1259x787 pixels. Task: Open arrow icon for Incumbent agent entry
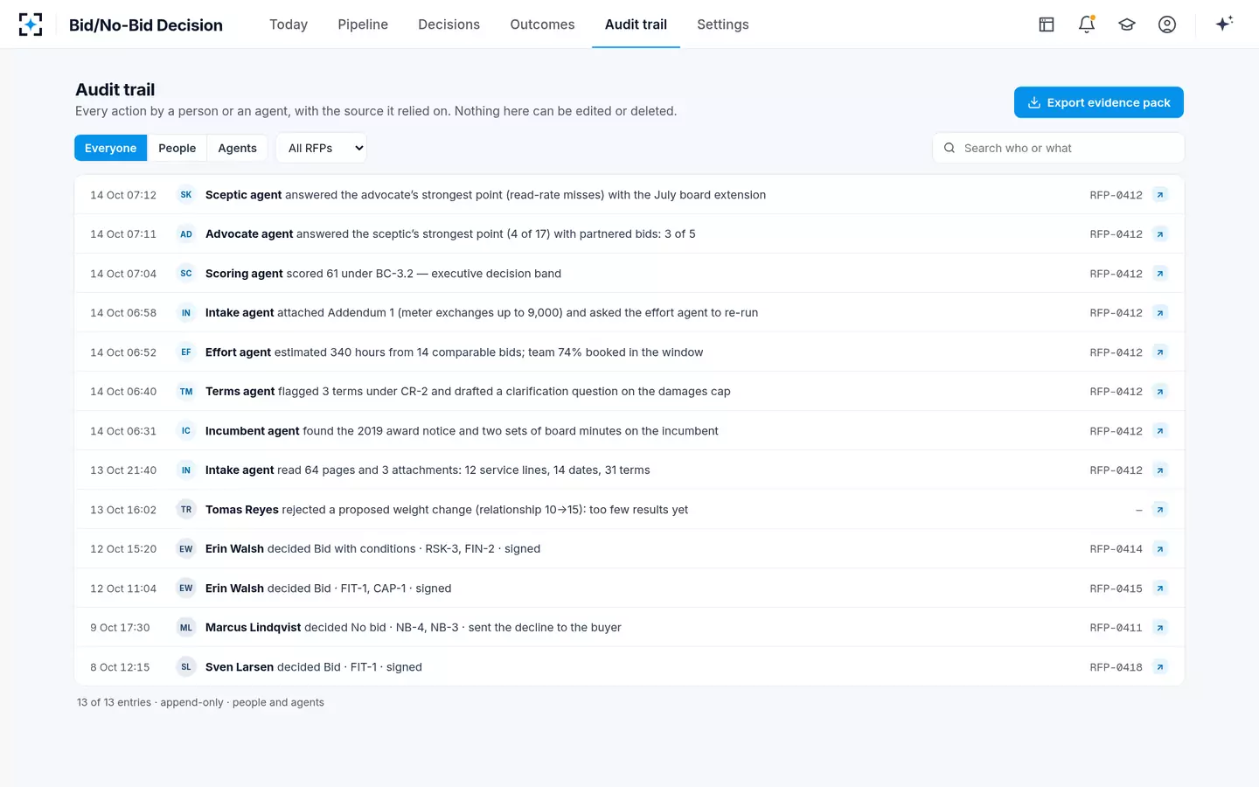click(x=1160, y=431)
